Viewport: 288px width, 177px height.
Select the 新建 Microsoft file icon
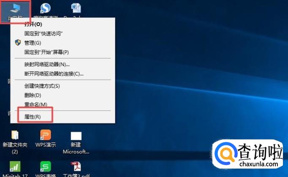[x=76, y=136]
